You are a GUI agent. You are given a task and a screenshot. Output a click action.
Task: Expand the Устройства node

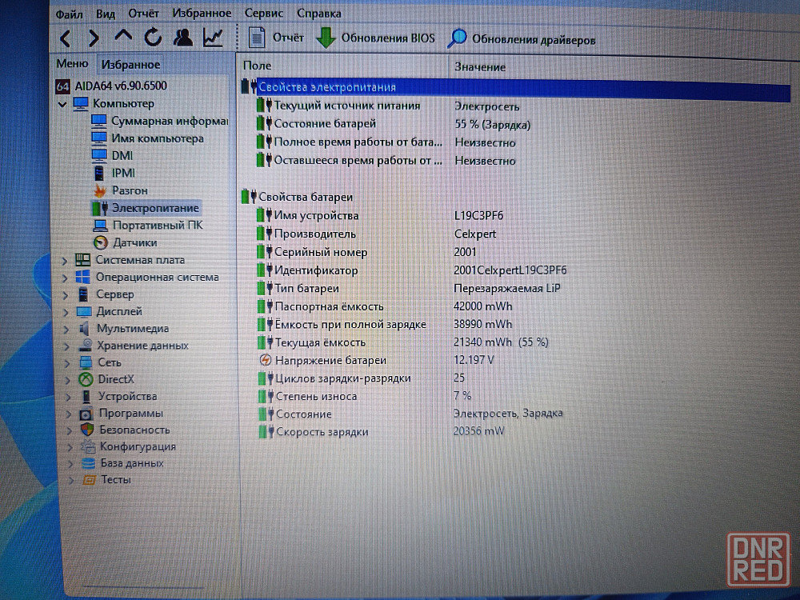click(x=68, y=397)
